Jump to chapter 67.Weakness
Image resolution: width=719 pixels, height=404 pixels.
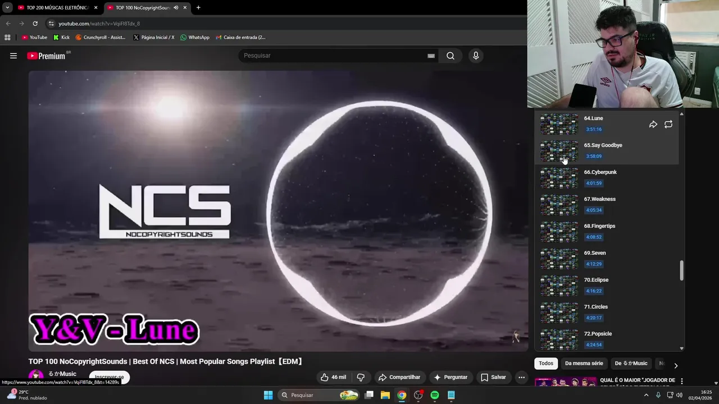click(x=599, y=199)
